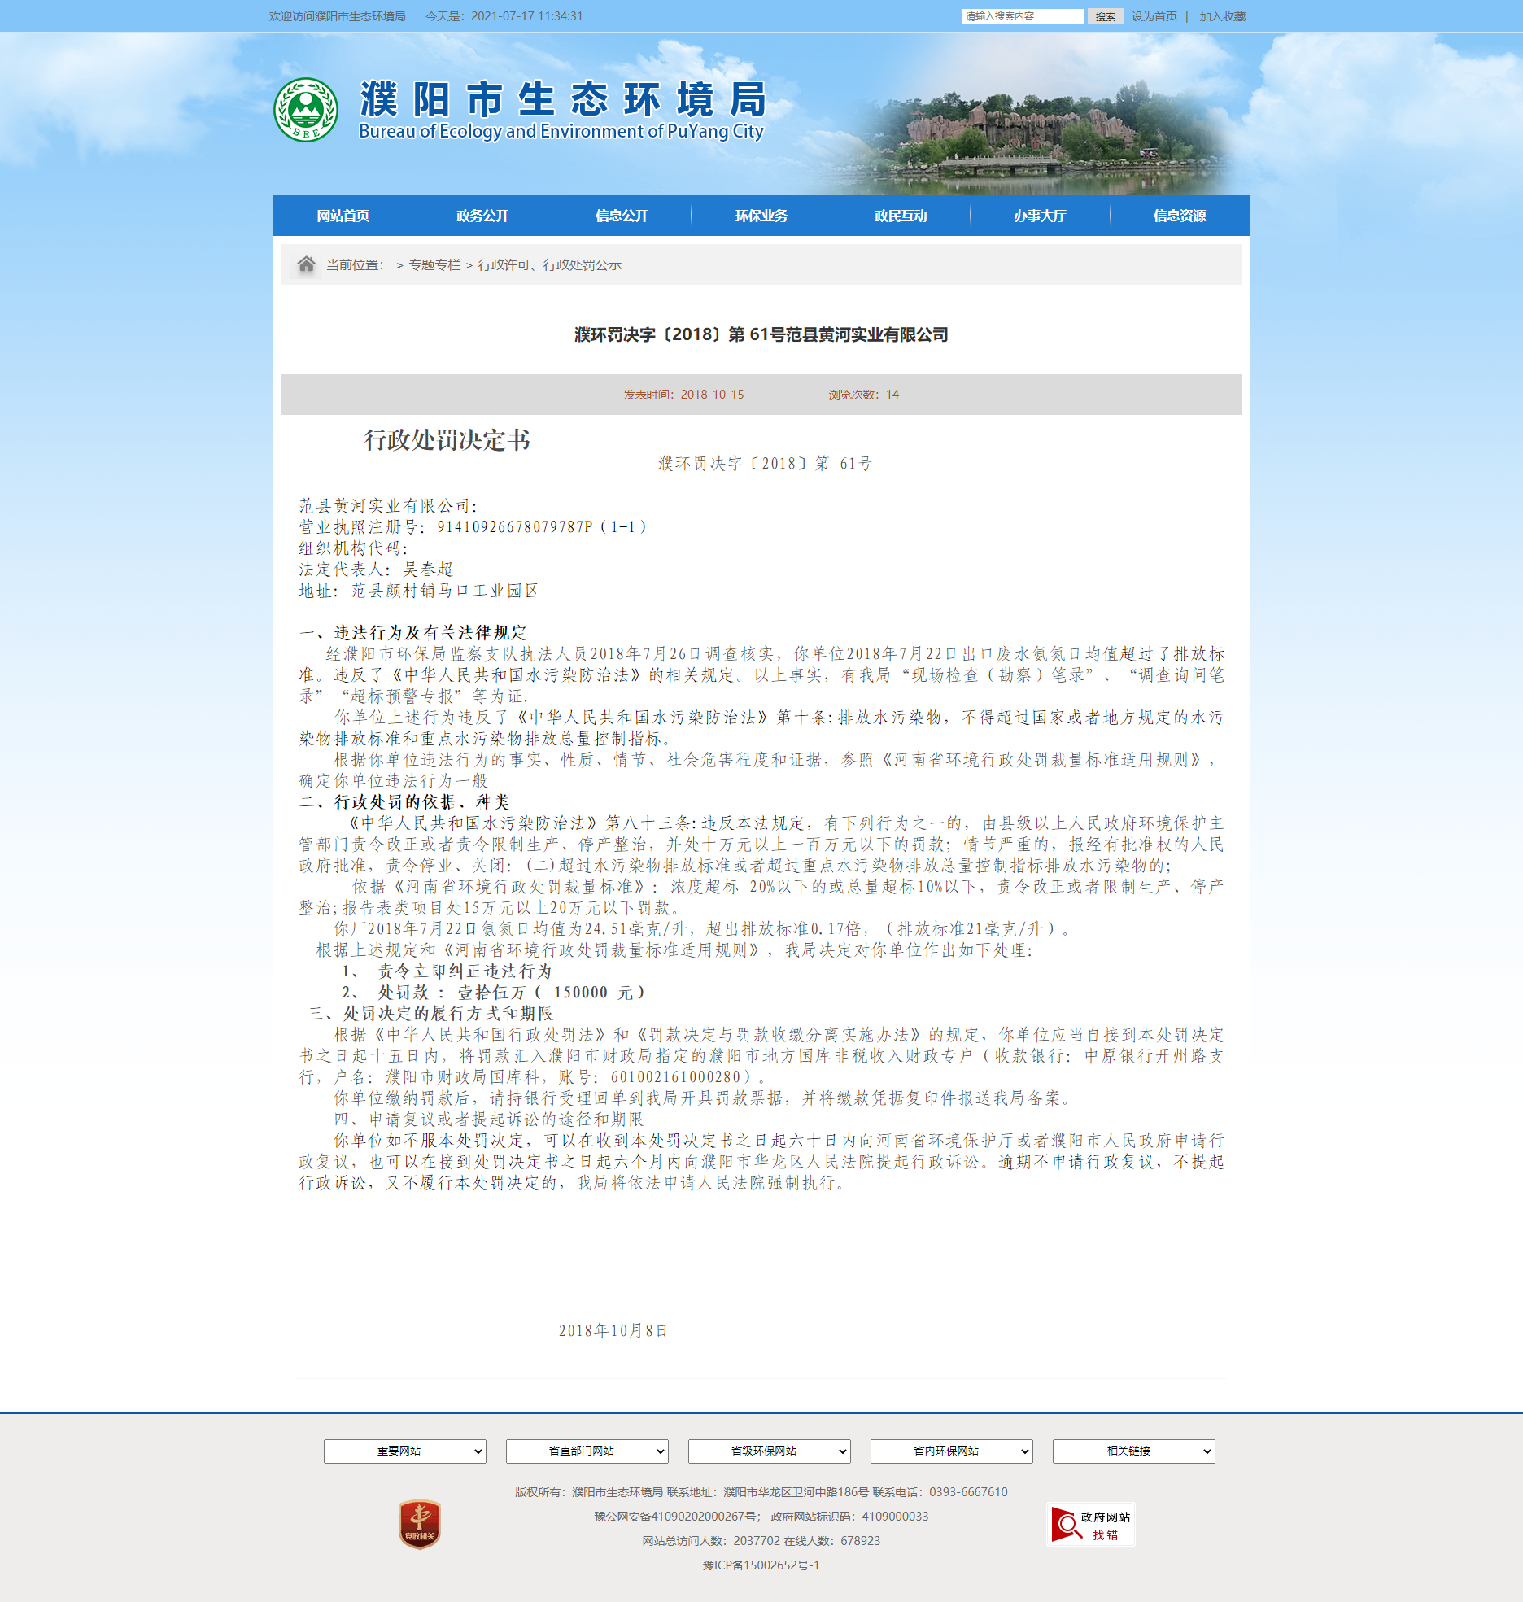1523x1602 pixels.
Task: Open 办事大厅 navigation item
Action: pos(1040,216)
